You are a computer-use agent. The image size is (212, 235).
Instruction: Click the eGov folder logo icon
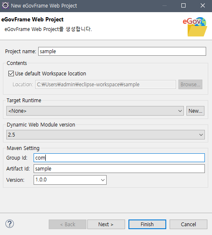pos(195,27)
